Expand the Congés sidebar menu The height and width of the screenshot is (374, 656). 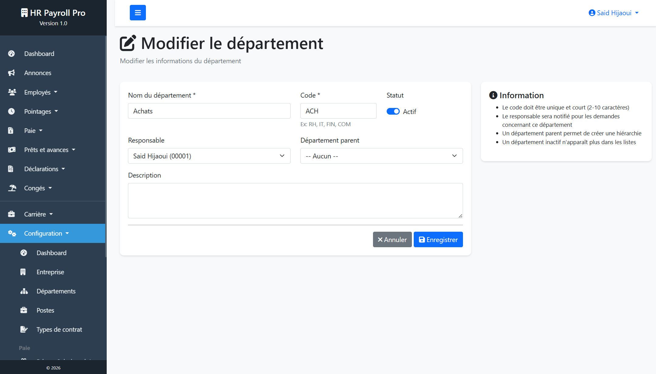click(53, 188)
